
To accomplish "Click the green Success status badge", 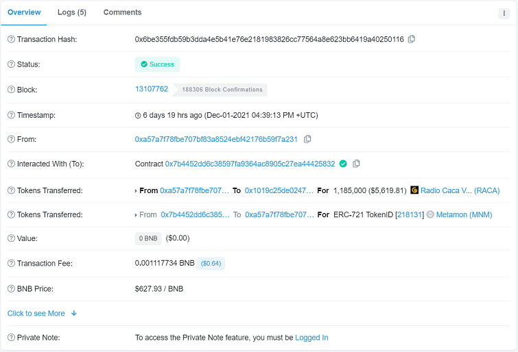I will [x=157, y=64].
